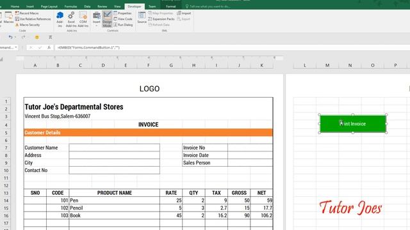Select the Book product cell
Screen dimensions: 410x230
(x=114, y=215)
